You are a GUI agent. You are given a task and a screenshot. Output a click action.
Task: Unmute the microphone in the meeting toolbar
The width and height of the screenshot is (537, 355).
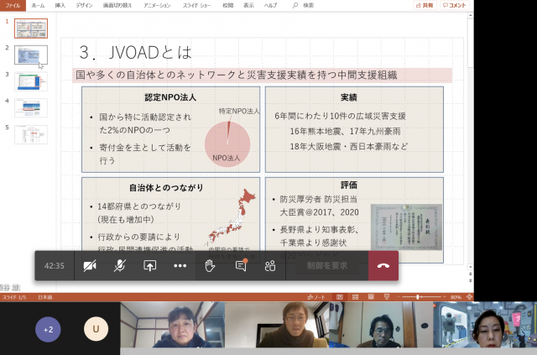pyautogui.click(x=119, y=265)
